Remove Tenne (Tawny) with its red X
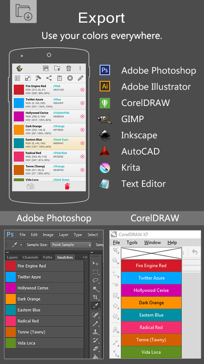 point(82,170)
